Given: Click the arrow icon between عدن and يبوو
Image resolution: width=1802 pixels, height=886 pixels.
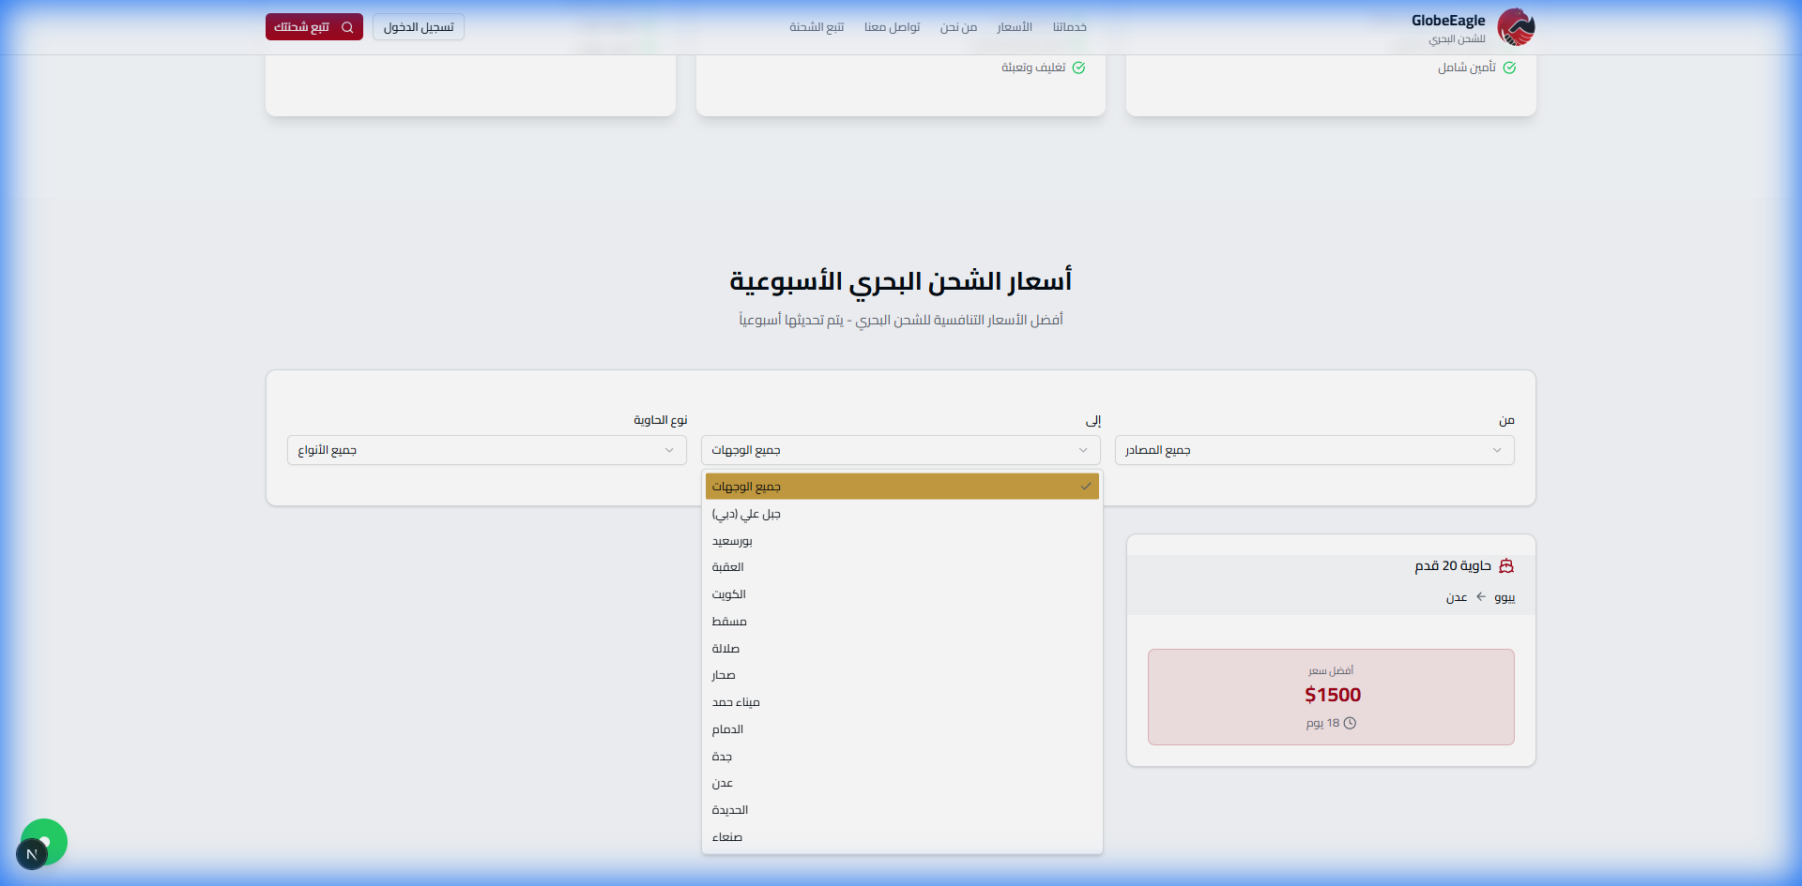Looking at the screenshot, I should click(1481, 596).
